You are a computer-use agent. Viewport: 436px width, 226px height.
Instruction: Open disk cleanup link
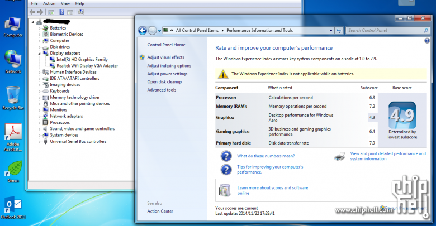pyautogui.click(x=164, y=82)
